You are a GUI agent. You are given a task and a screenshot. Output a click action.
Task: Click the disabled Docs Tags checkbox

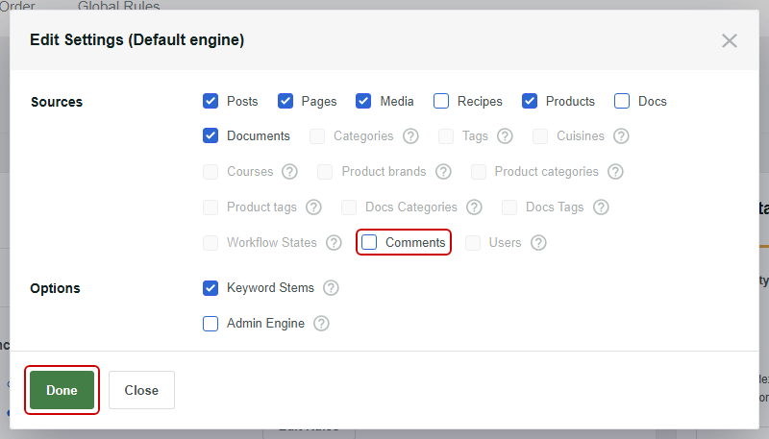click(x=509, y=207)
